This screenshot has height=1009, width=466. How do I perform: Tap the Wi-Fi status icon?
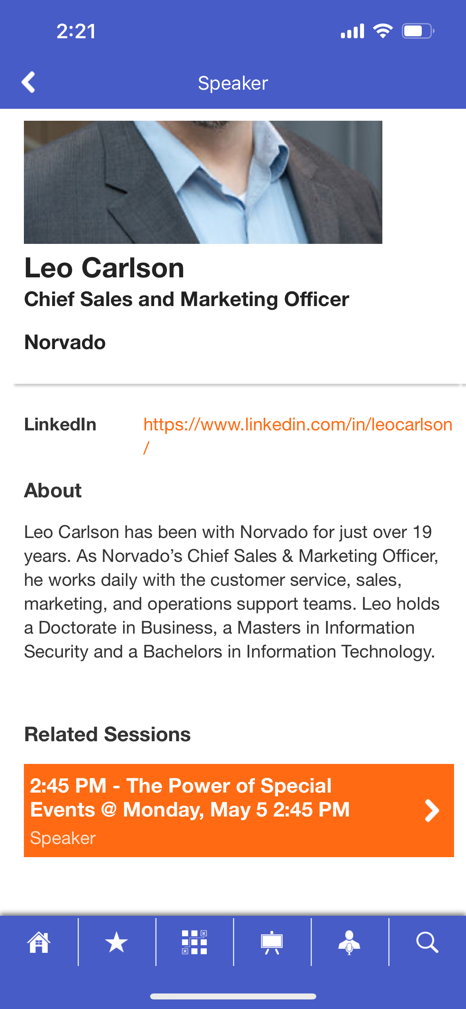(383, 31)
